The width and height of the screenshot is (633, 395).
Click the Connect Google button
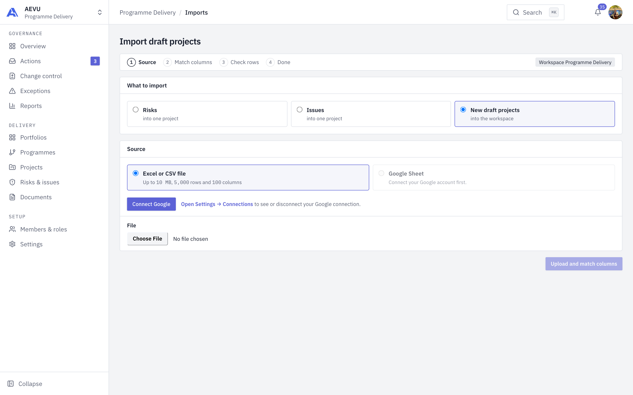151,204
